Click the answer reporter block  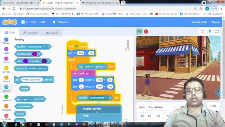[25, 89]
